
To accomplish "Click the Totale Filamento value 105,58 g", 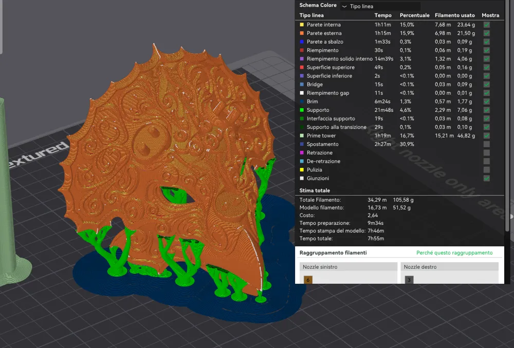I will 403,200.
